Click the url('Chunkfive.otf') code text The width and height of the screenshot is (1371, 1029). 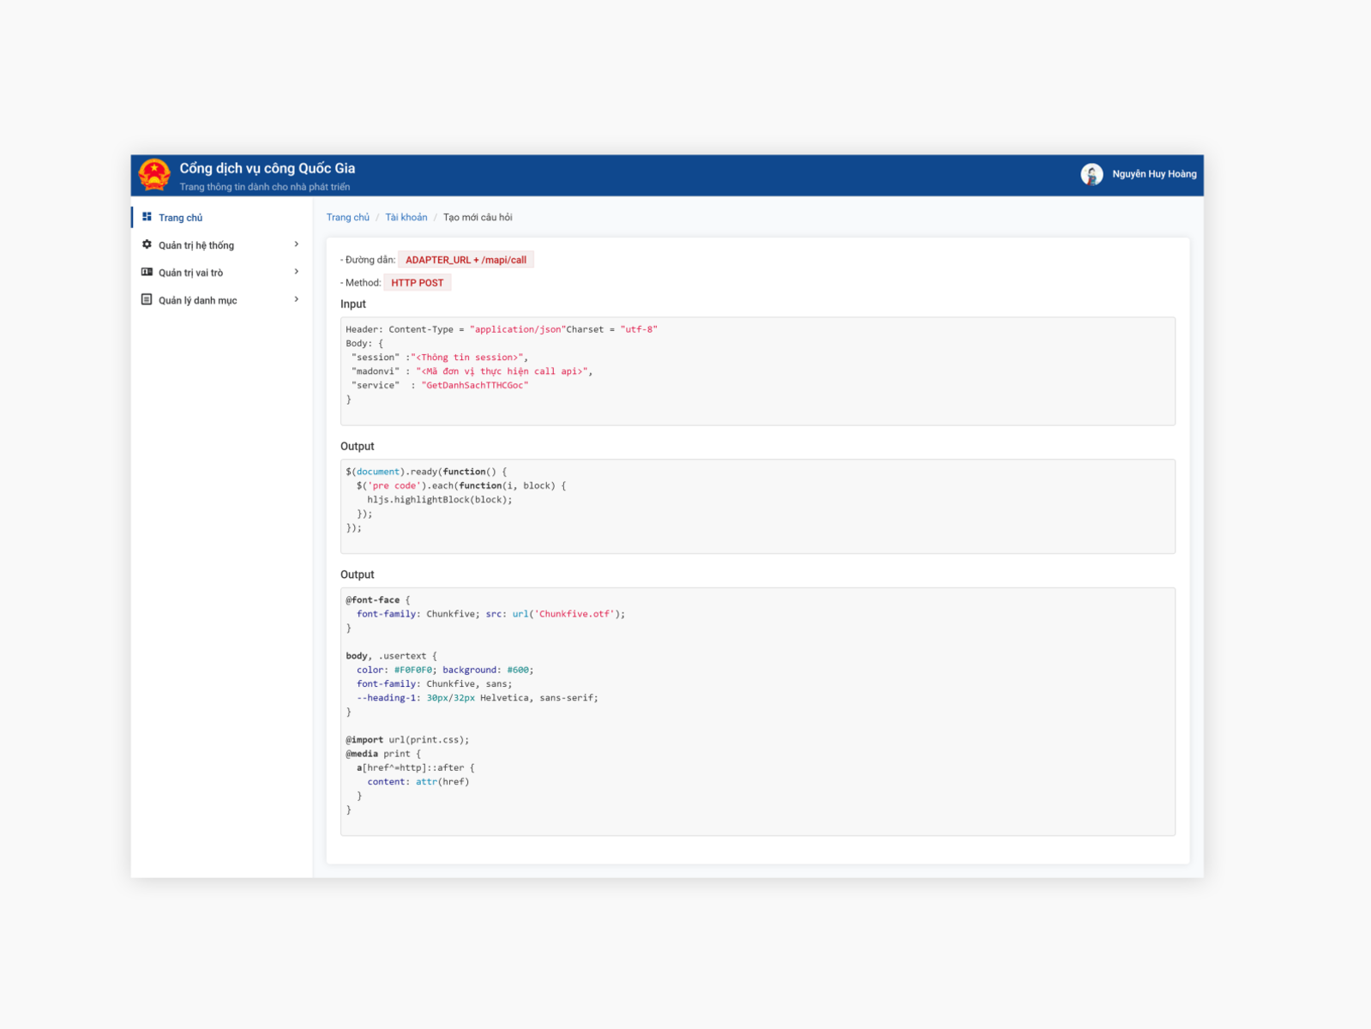pos(566,614)
